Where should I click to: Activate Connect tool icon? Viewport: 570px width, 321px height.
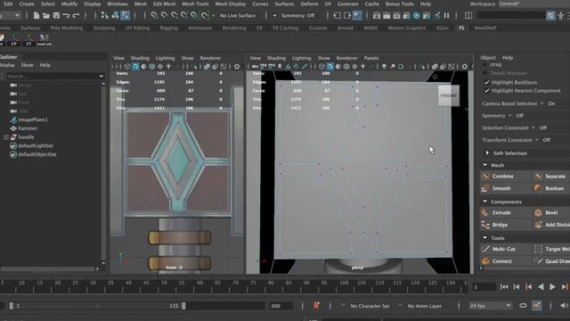coord(486,261)
